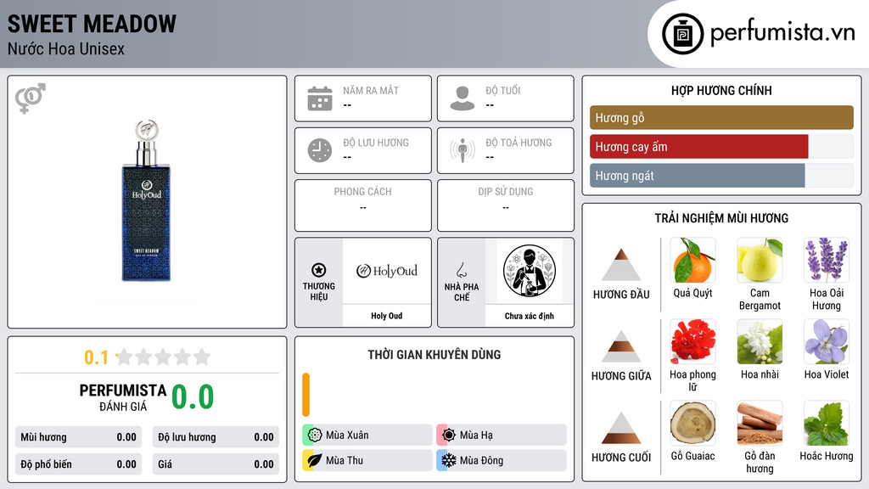Click the calendar icon beside Năm ra mắt
This screenshot has width=869, height=489.
(x=320, y=98)
